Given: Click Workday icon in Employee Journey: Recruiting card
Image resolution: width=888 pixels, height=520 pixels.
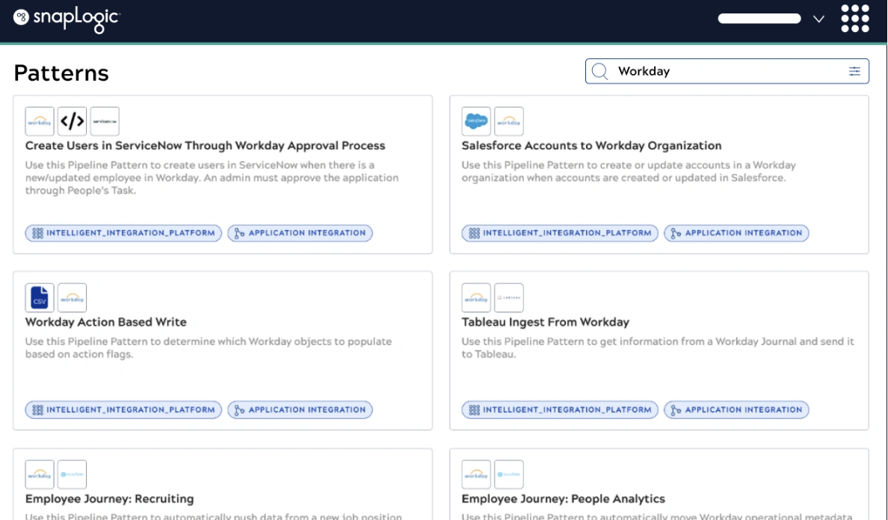Looking at the screenshot, I should (40, 474).
